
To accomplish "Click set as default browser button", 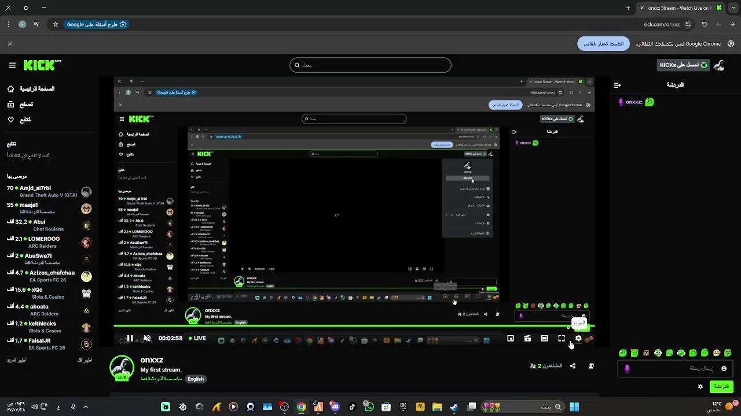I will tap(603, 44).
